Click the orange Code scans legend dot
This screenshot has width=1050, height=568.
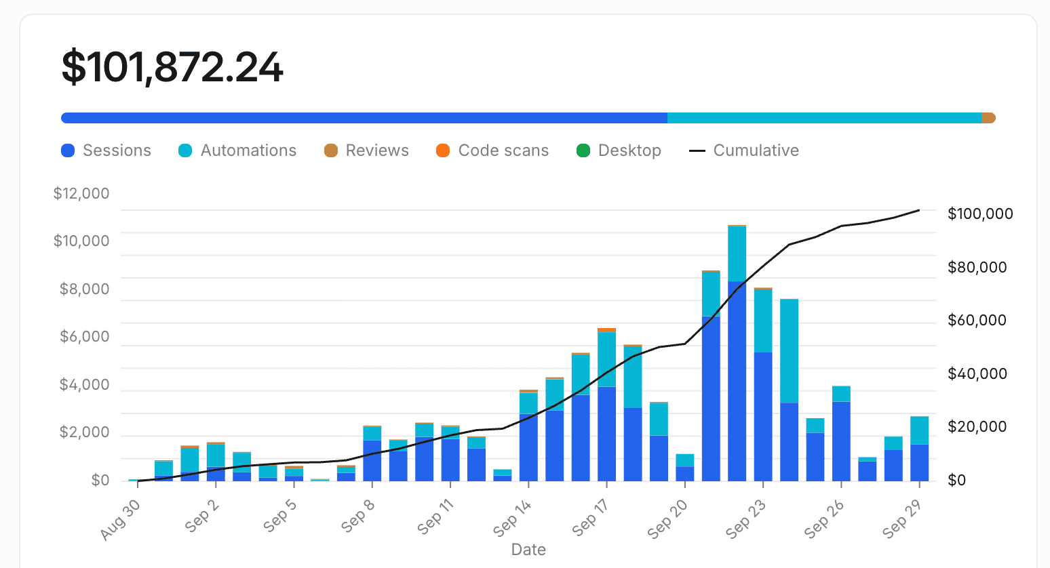coord(443,150)
